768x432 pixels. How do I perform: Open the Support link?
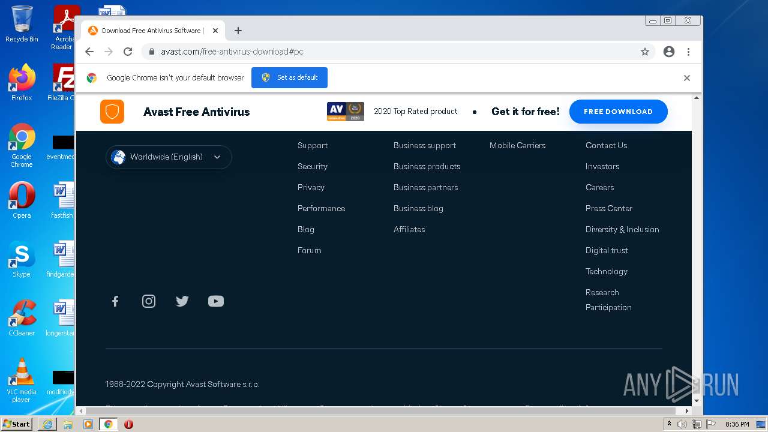(313, 145)
